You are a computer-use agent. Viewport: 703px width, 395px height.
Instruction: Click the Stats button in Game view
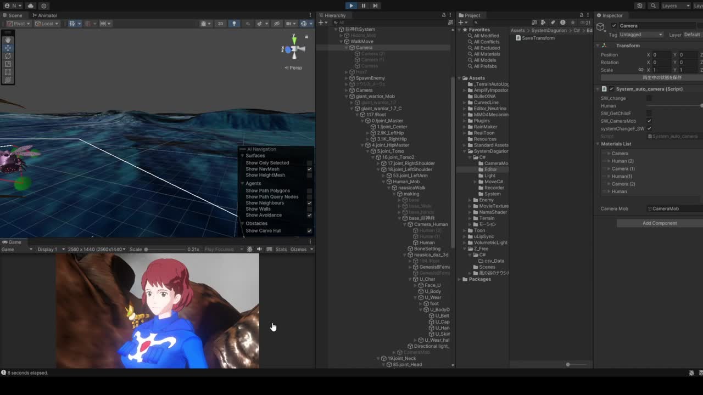click(x=281, y=249)
